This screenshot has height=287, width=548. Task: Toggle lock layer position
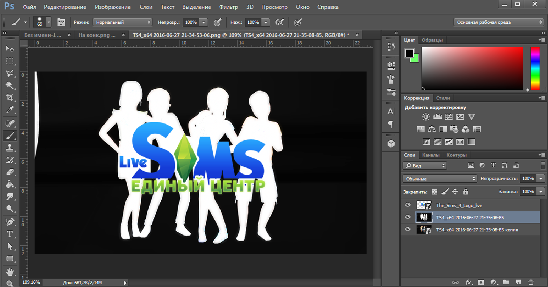pyautogui.click(x=455, y=192)
